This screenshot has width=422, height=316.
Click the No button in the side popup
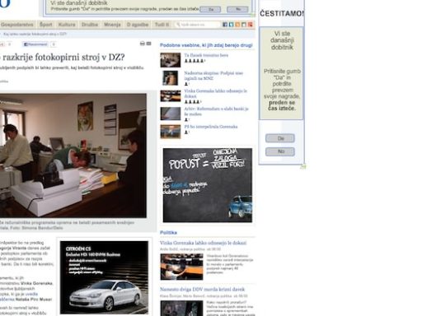(280, 151)
